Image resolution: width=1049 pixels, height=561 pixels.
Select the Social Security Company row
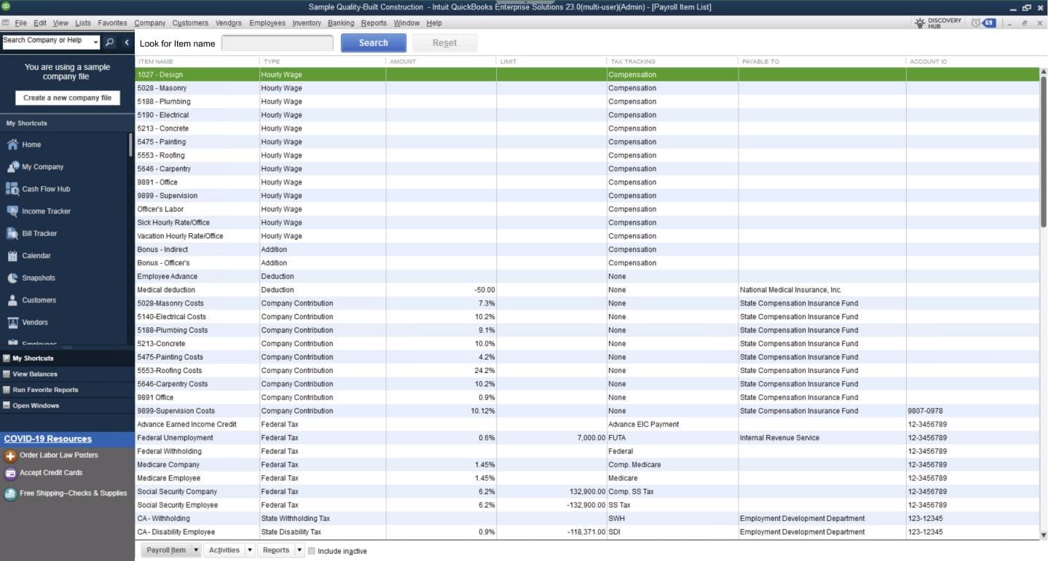coord(587,492)
